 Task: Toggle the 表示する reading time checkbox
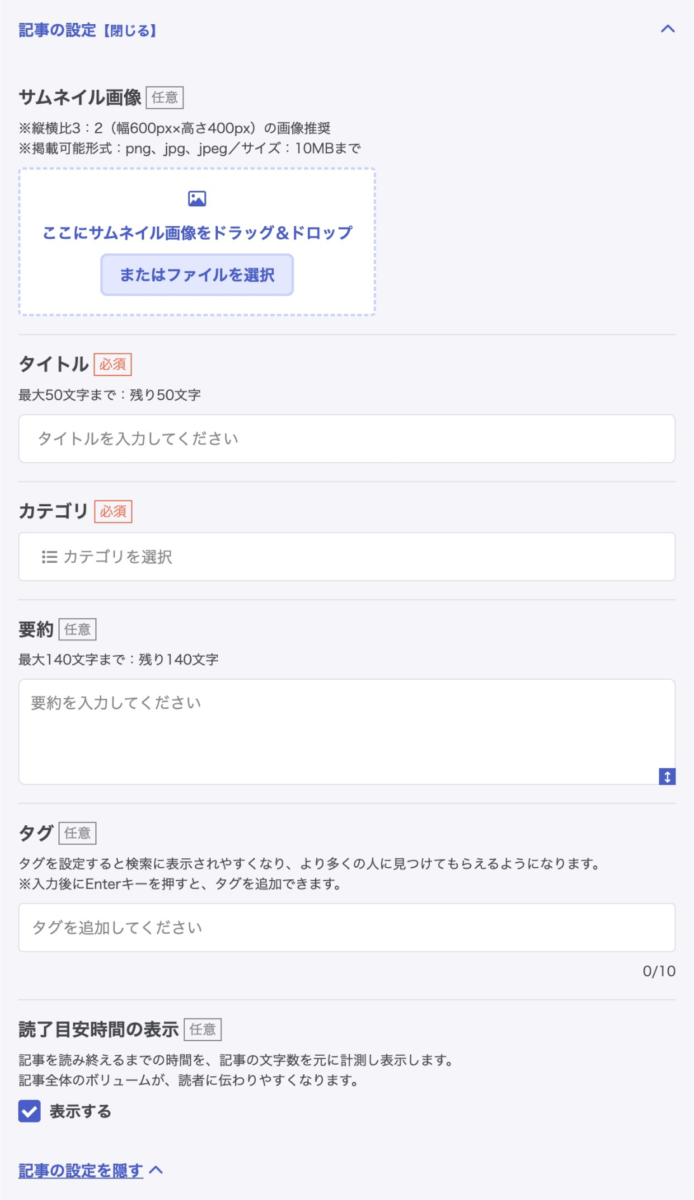pyautogui.click(x=29, y=1111)
